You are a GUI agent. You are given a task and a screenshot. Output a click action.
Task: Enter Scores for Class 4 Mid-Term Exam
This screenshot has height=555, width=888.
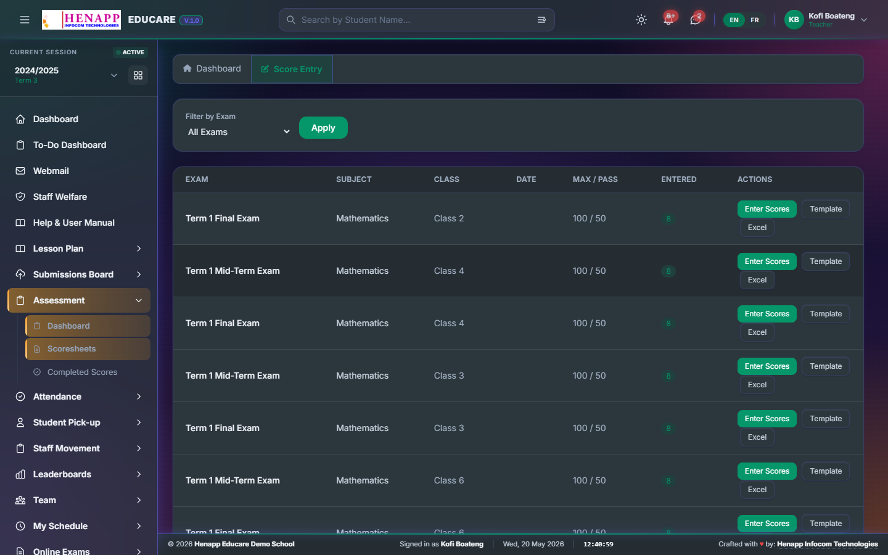click(x=767, y=261)
